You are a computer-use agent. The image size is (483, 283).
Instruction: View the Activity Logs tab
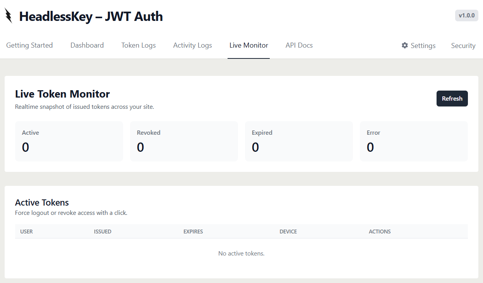click(x=192, y=45)
